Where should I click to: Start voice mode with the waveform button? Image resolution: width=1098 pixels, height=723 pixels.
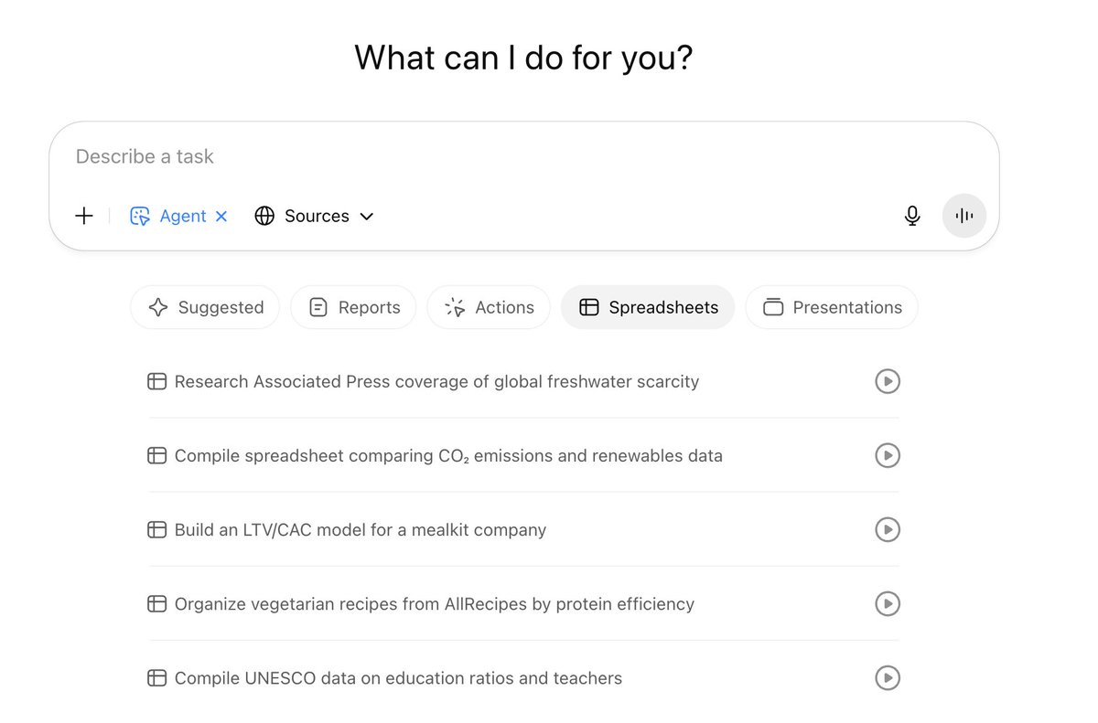[964, 216]
